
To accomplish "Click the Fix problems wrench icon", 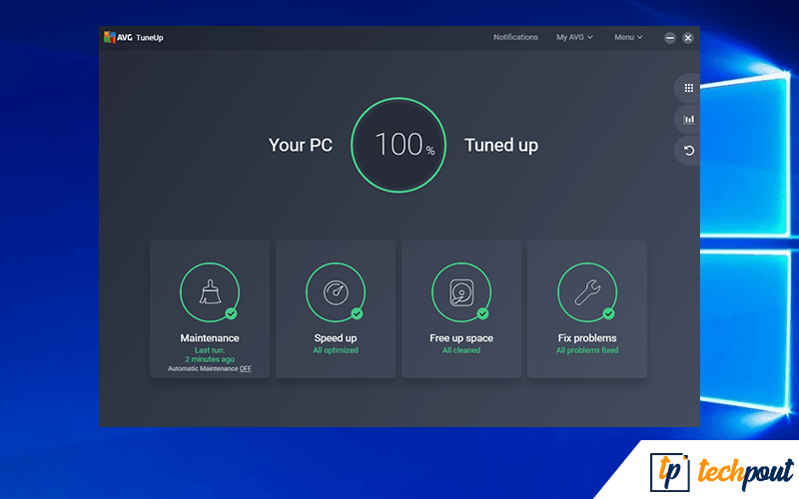I will click(x=587, y=292).
